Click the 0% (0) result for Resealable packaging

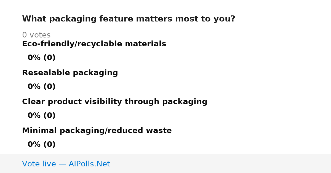41,87
